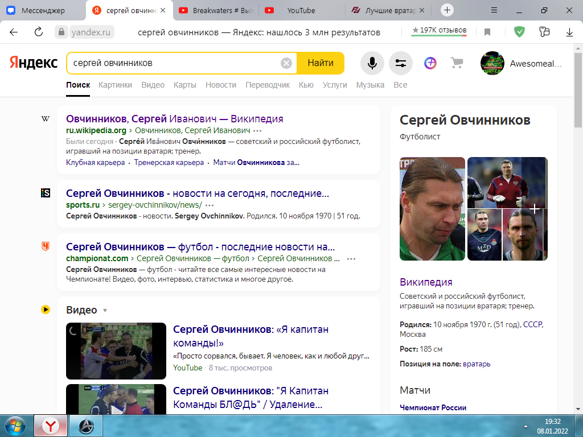583x437 pixels.
Task: Clear the search query with the X icon
Action: tap(286, 63)
